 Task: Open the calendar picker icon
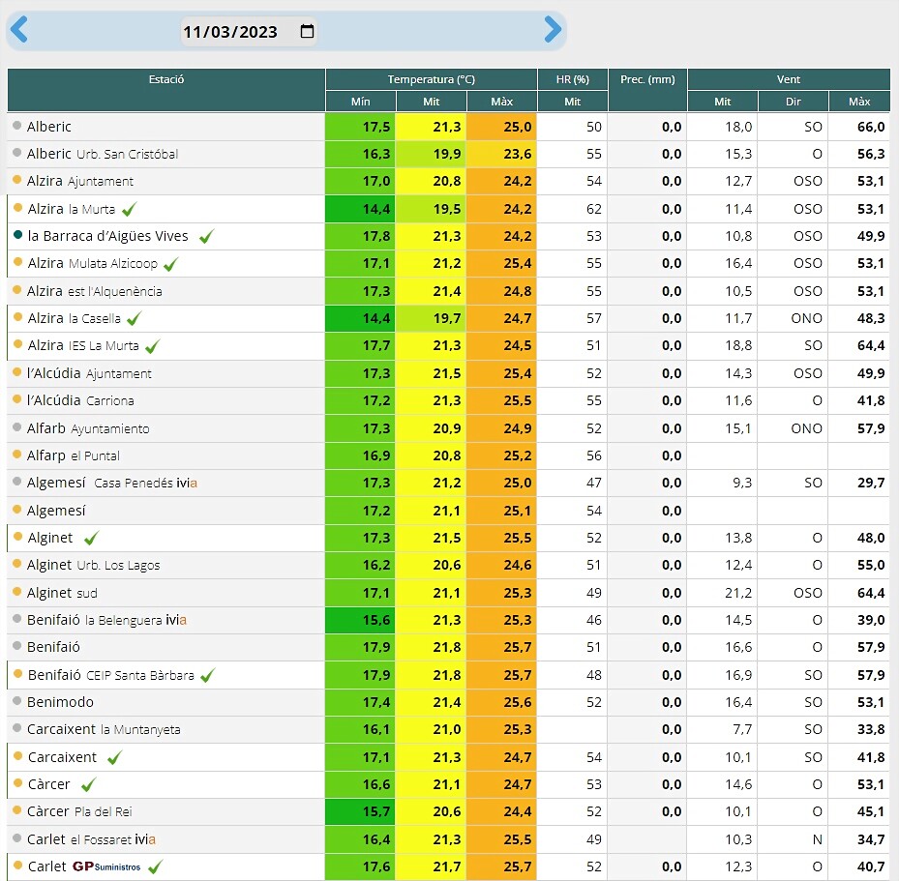coord(308,31)
